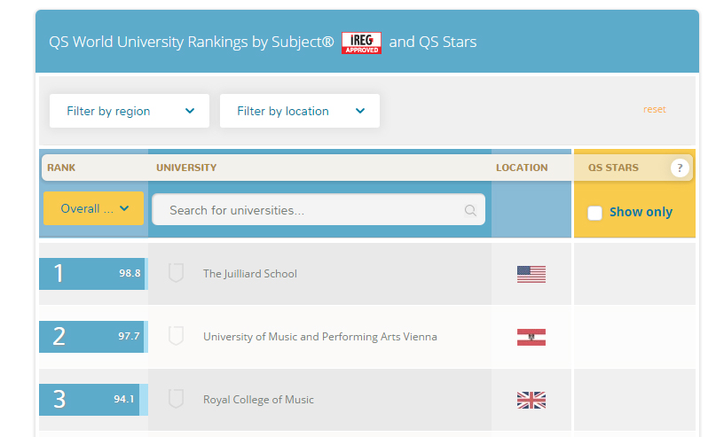Click the Austria flag icon
Viewport: 716px width, 437px height.
[x=531, y=337]
